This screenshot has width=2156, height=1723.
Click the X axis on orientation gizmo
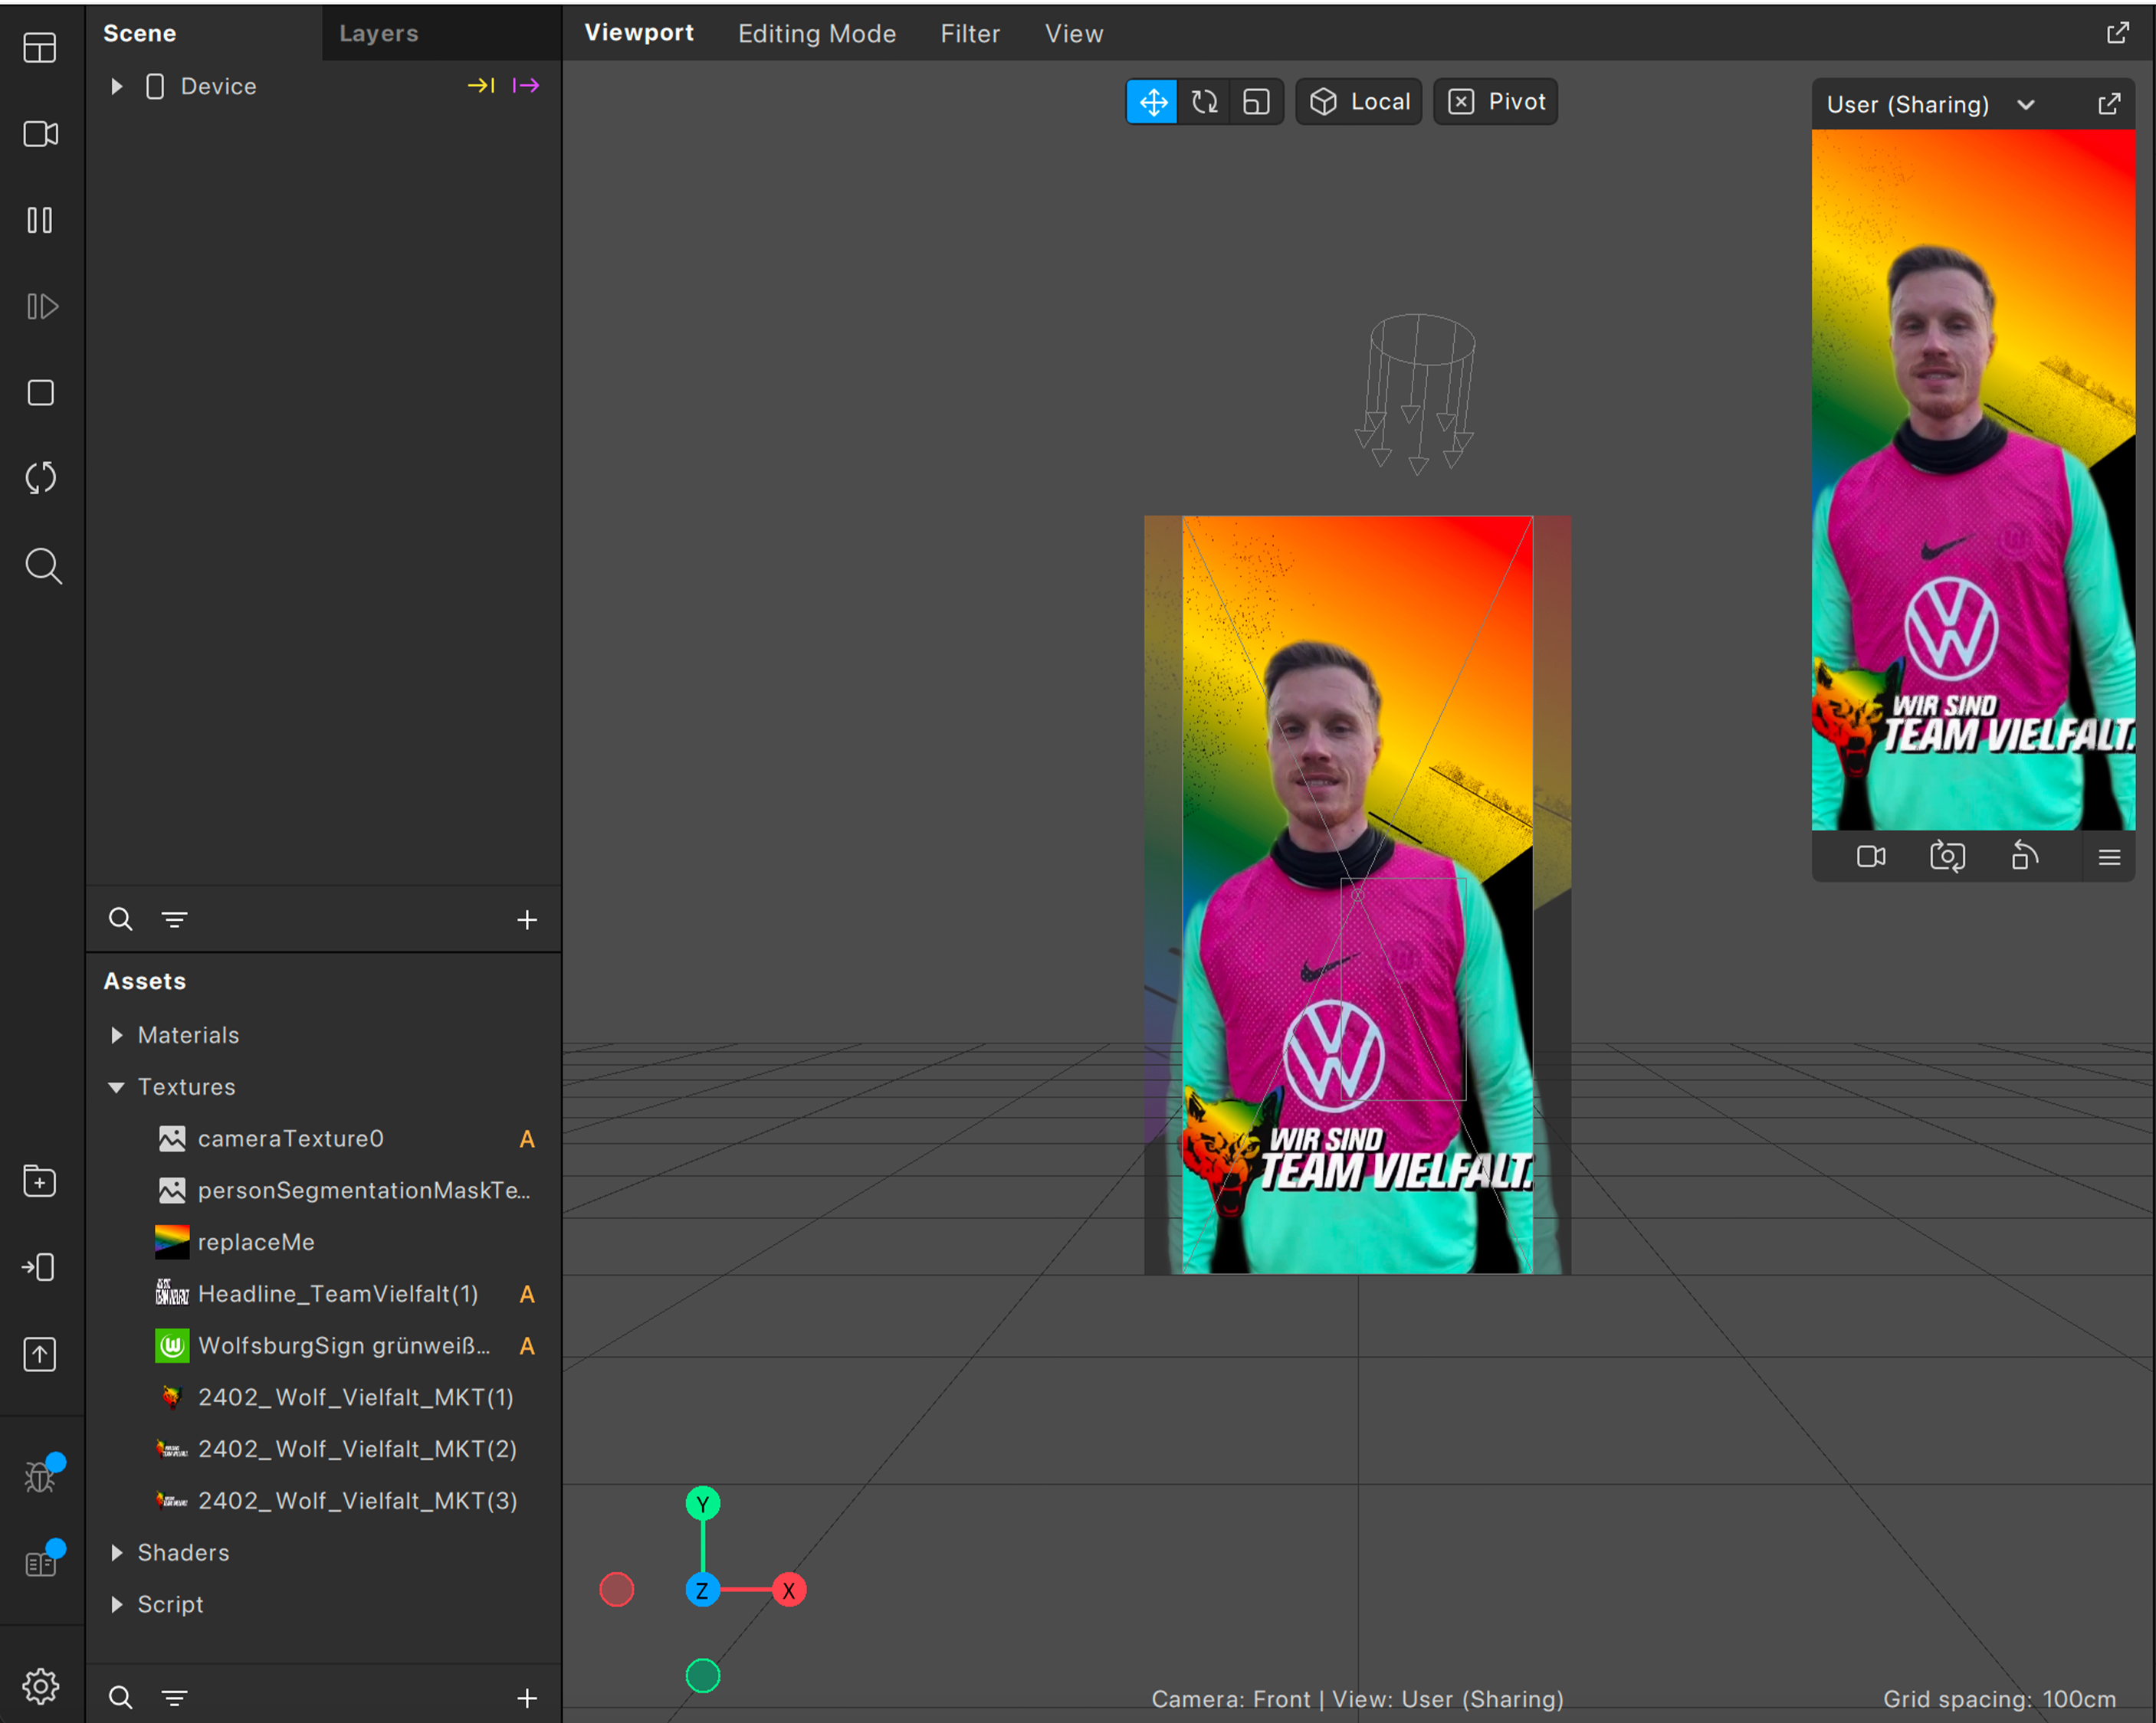point(789,1590)
